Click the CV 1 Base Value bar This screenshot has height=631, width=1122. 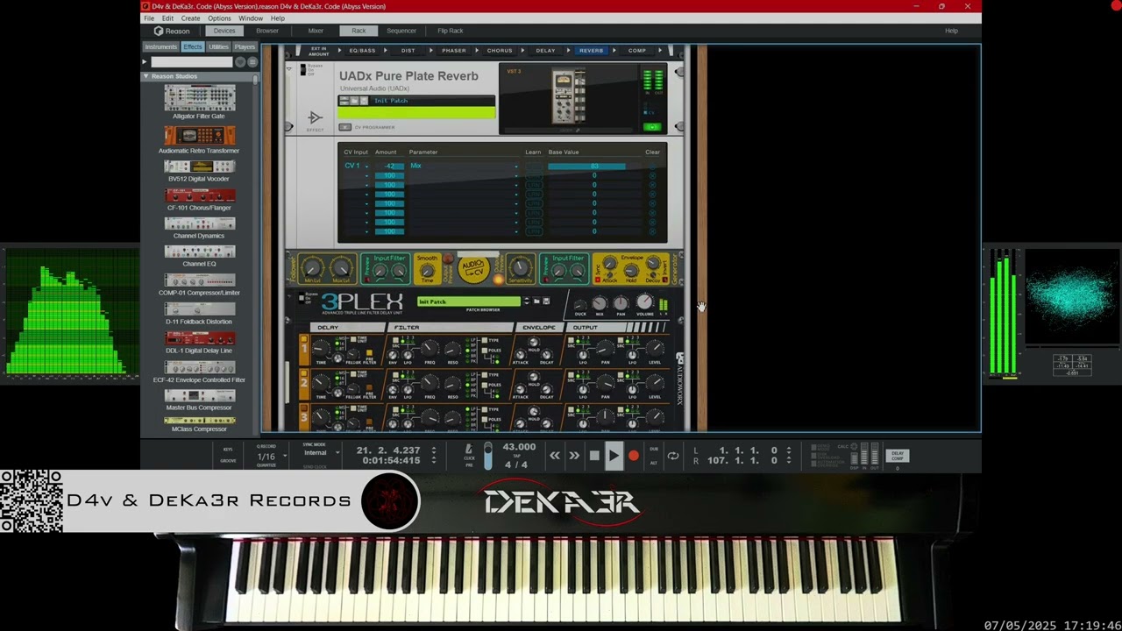coord(594,166)
